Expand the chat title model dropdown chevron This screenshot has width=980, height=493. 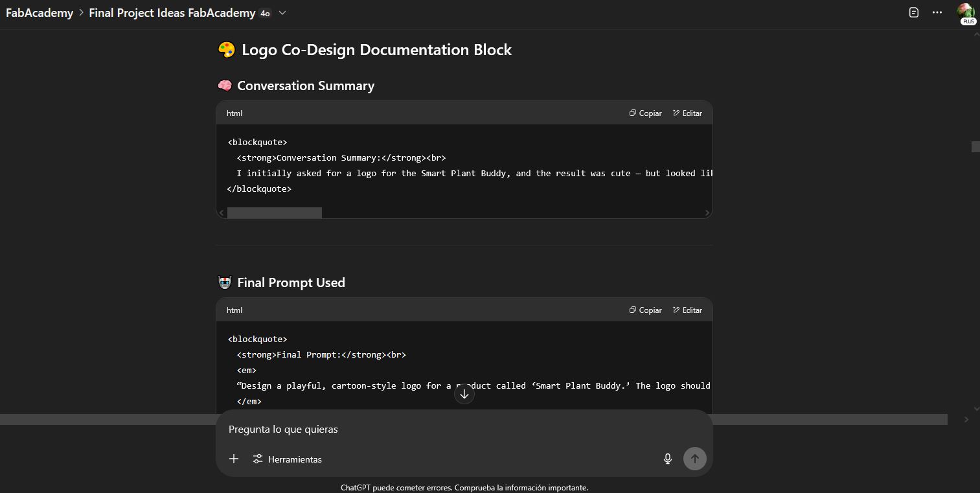[x=282, y=13]
